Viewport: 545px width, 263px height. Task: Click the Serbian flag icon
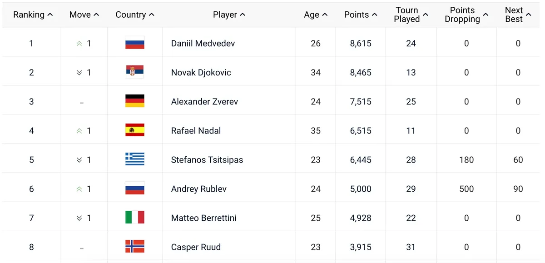[x=134, y=72]
